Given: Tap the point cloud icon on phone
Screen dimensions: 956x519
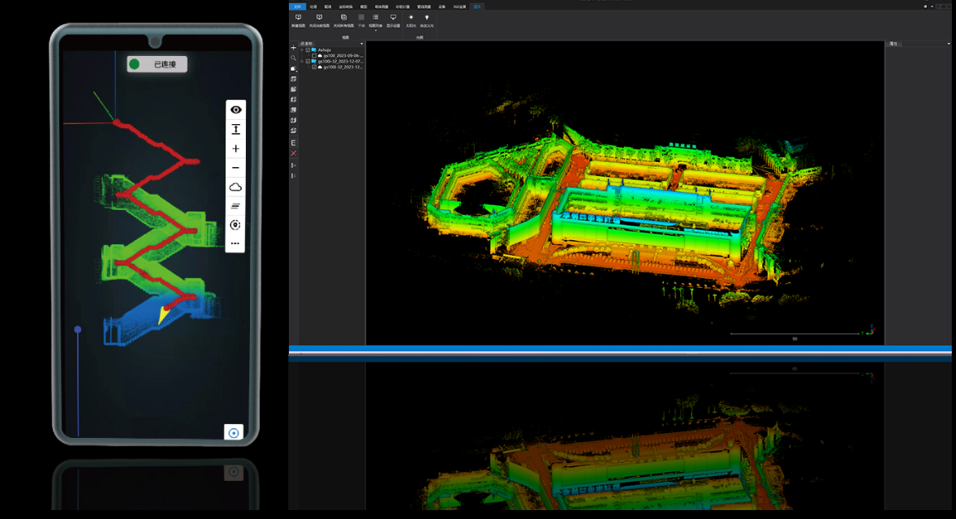Looking at the screenshot, I should [x=235, y=187].
